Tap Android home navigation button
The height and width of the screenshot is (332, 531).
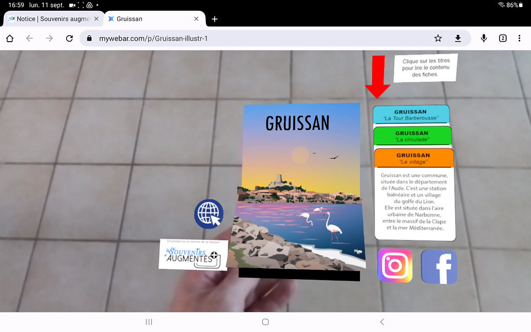pos(265,322)
